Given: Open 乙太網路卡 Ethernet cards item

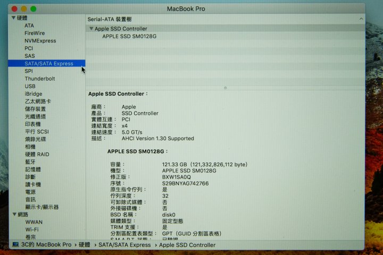Looking at the screenshot, I should point(38,101).
